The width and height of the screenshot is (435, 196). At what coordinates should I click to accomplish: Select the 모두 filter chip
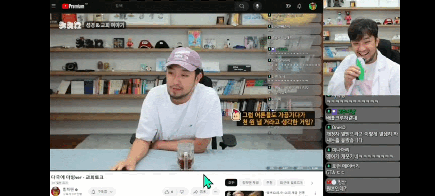[x=231, y=183]
